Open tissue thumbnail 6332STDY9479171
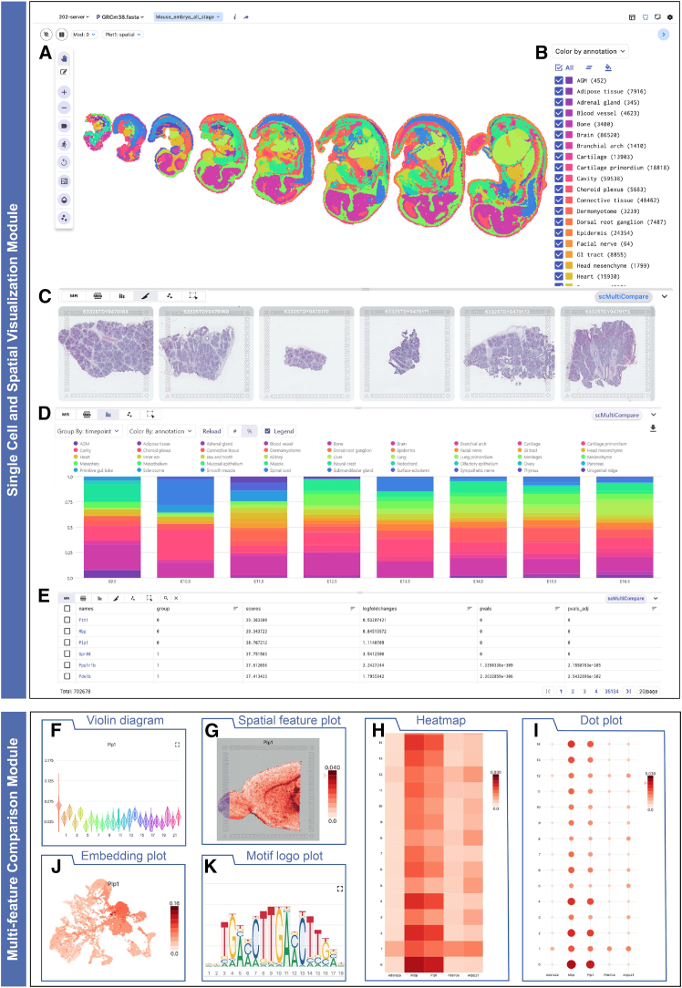682x988 pixels. coord(408,354)
